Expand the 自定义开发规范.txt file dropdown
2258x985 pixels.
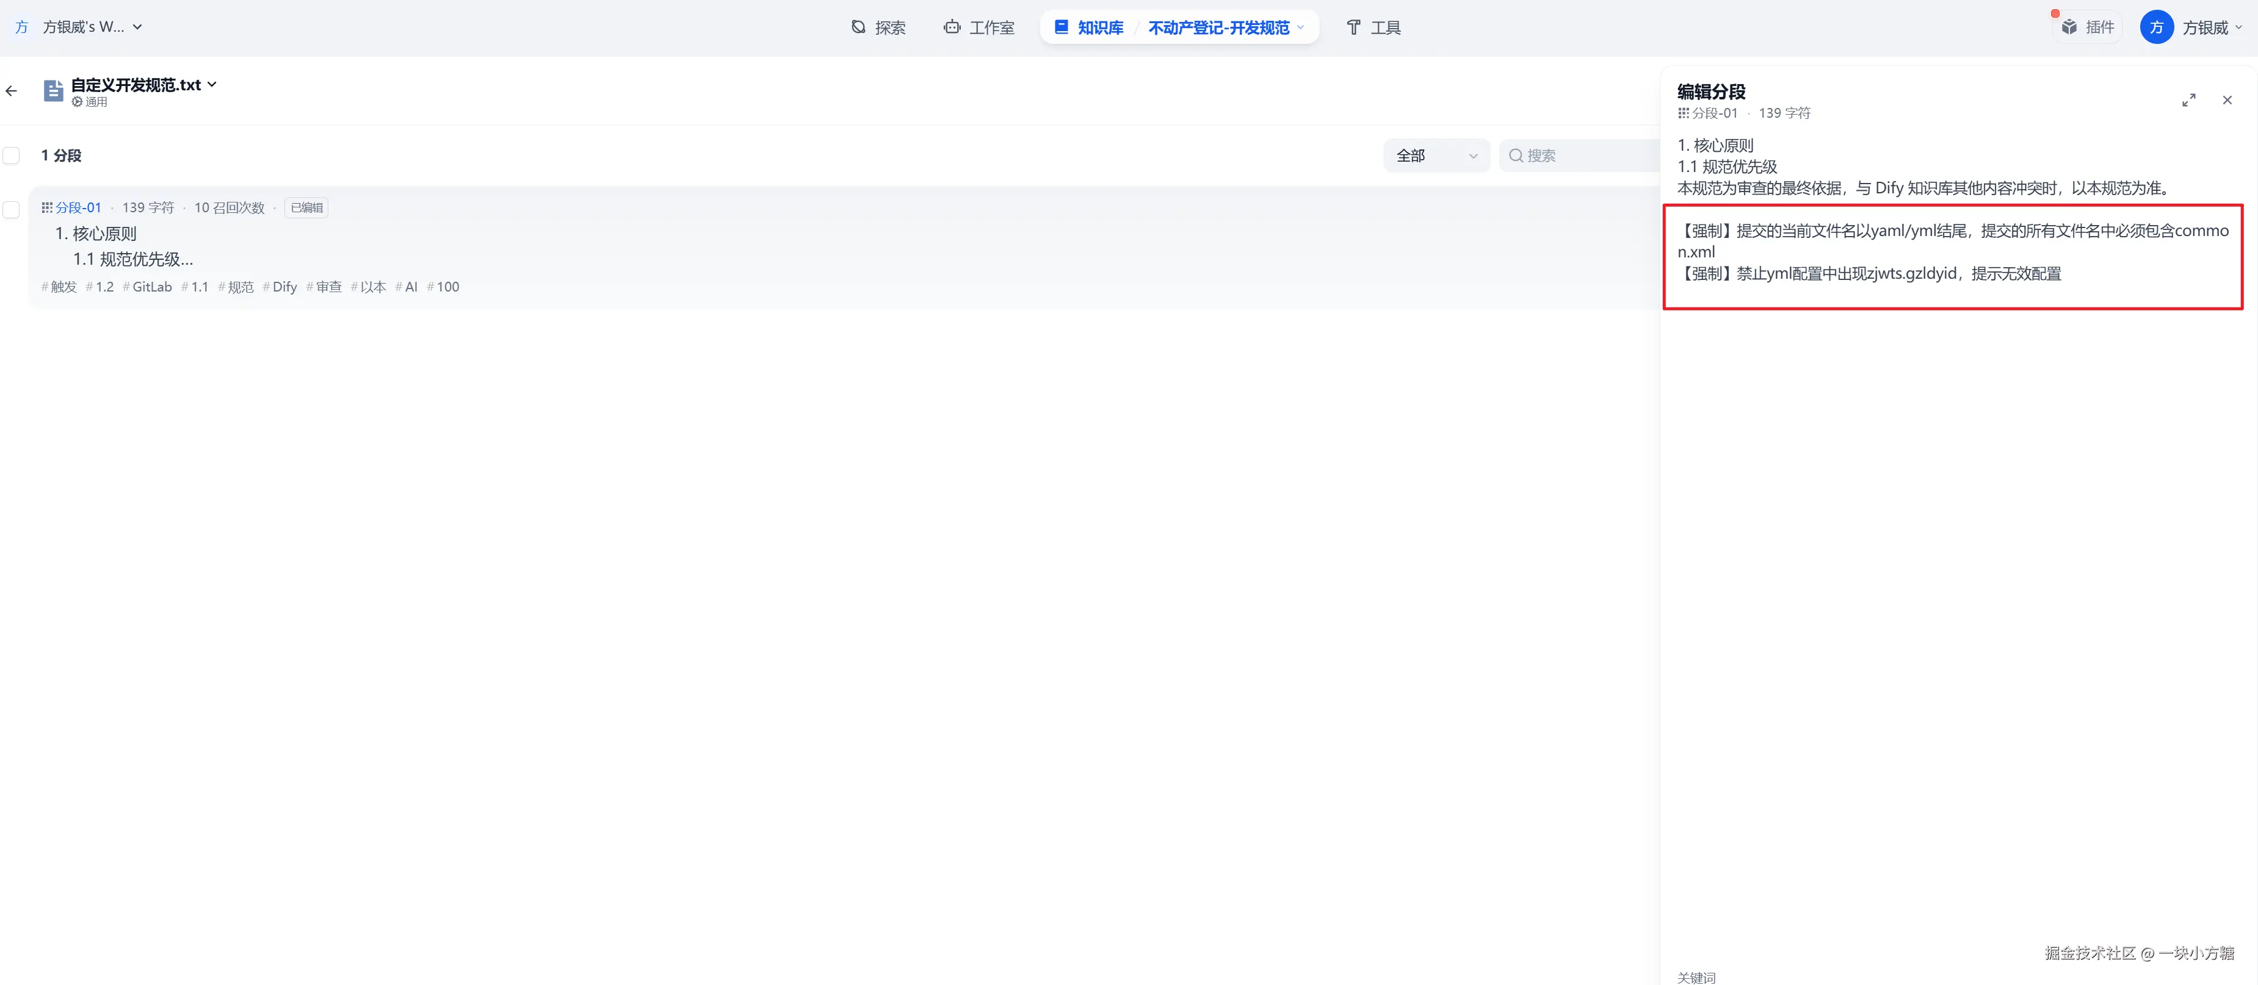(211, 84)
